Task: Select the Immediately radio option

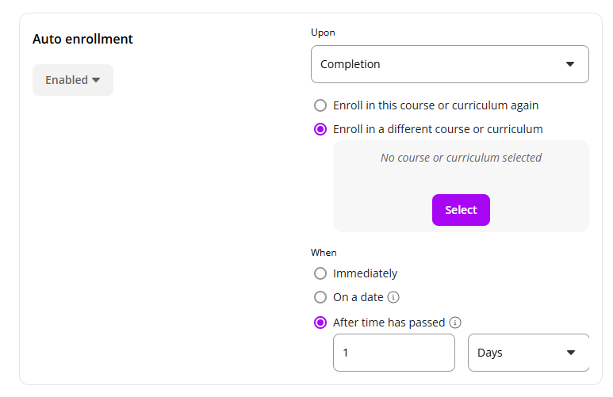Action: coord(320,273)
